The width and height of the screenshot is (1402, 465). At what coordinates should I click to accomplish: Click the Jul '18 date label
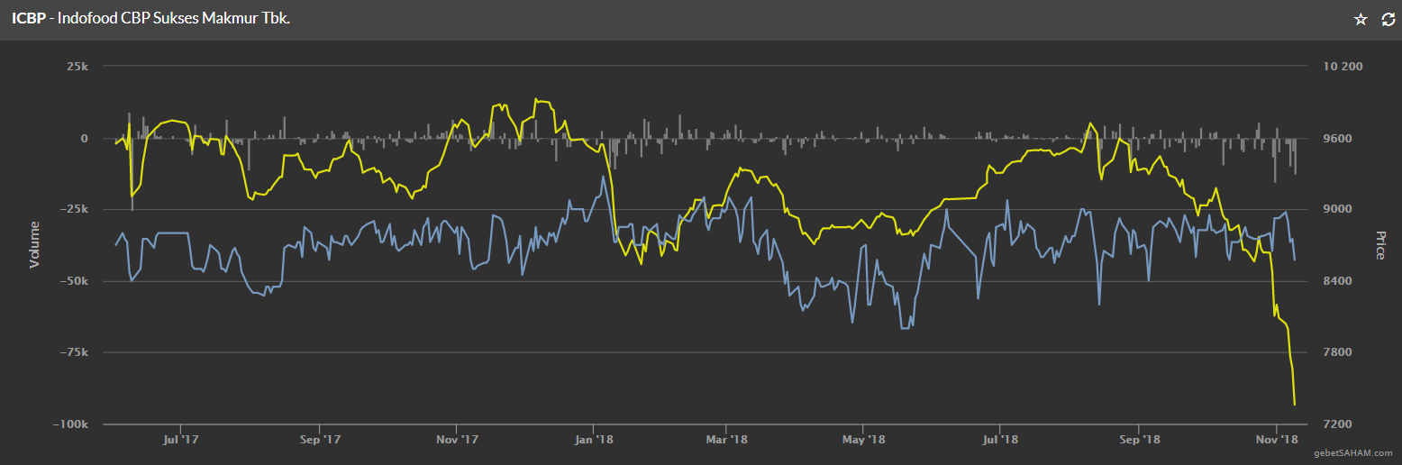click(x=1000, y=440)
